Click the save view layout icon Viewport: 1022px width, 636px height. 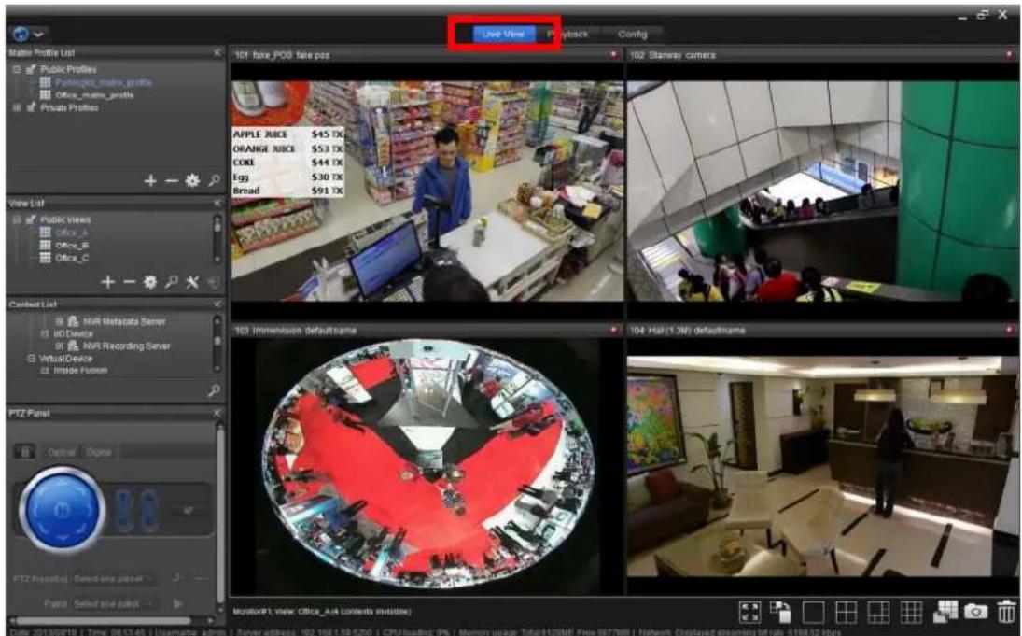coord(945,611)
